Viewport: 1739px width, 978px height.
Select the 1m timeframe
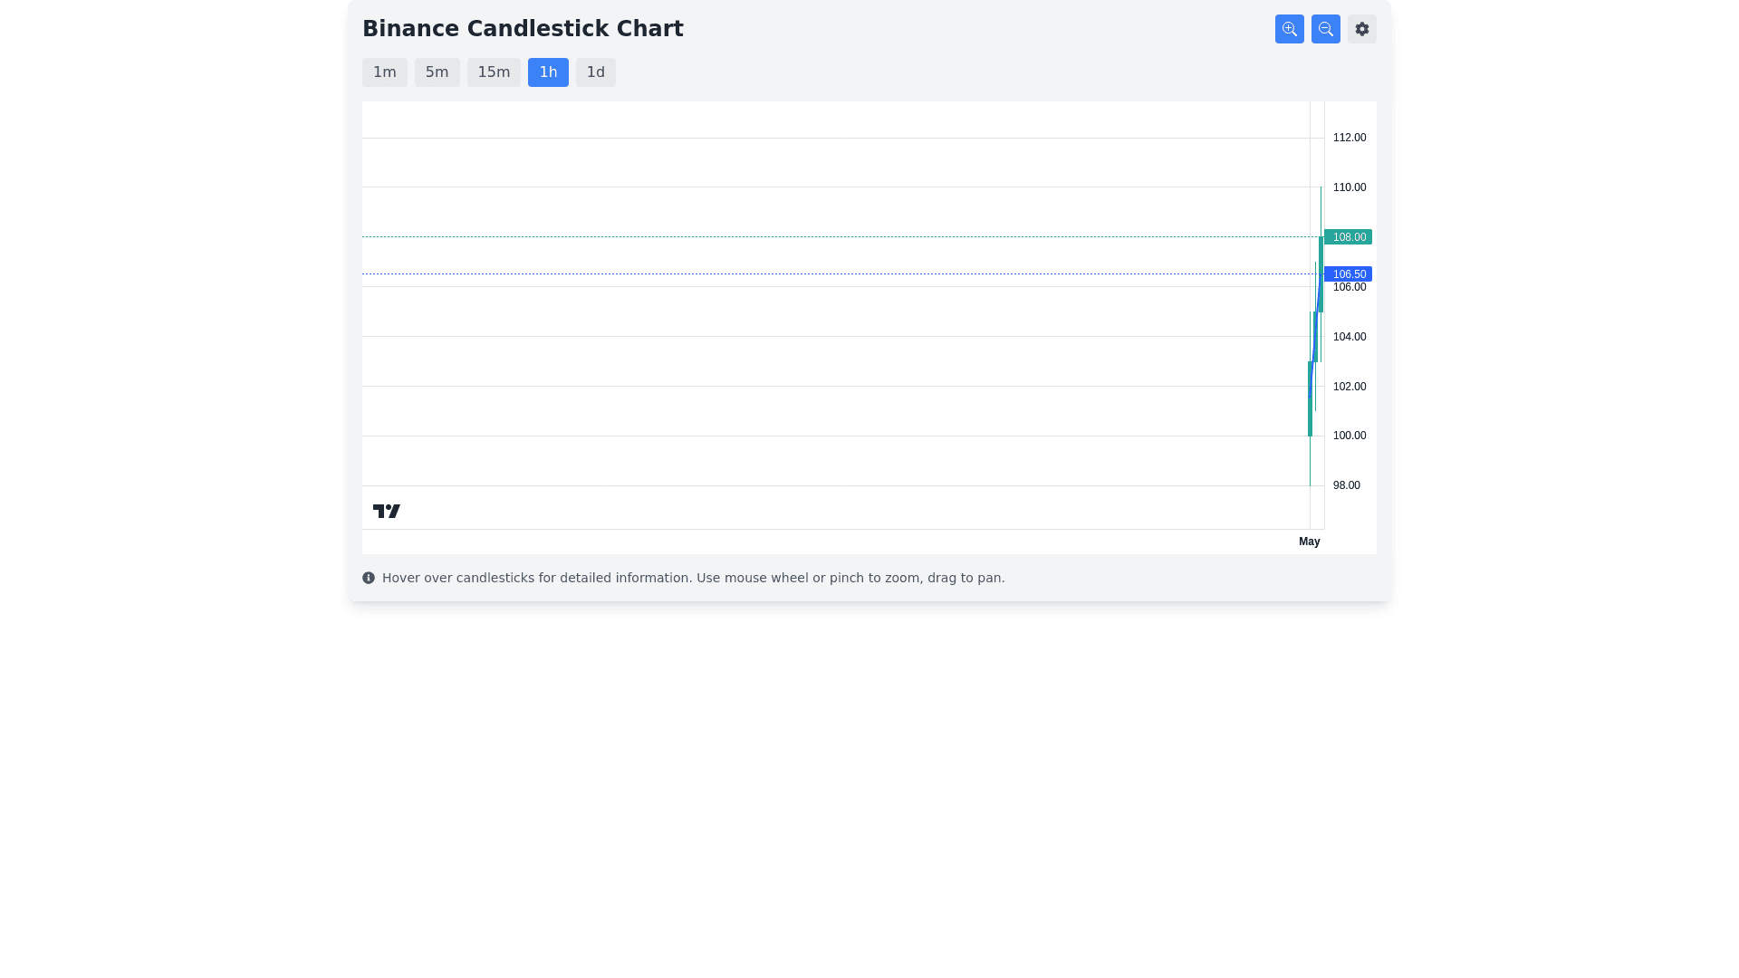pyautogui.click(x=384, y=72)
